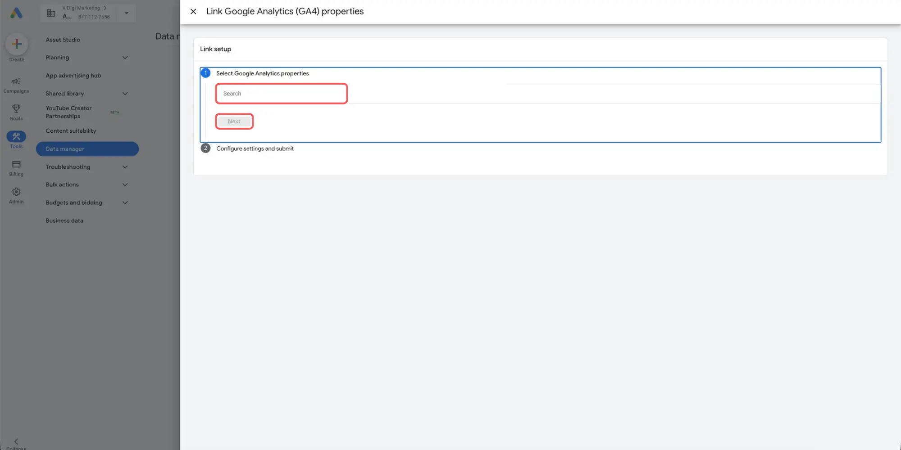901x450 pixels.
Task: Open the Create plus button
Action: coord(17,44)
